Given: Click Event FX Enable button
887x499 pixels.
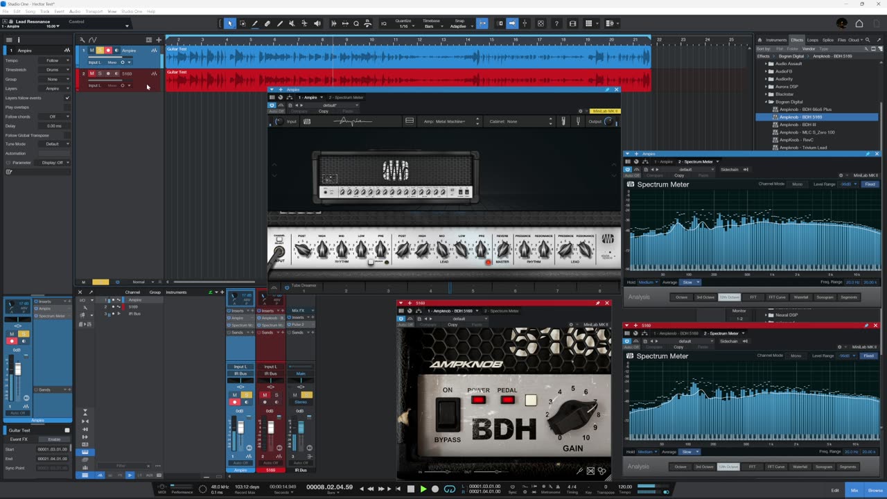Looking at the screenshot, I should [x=54, y=439].
